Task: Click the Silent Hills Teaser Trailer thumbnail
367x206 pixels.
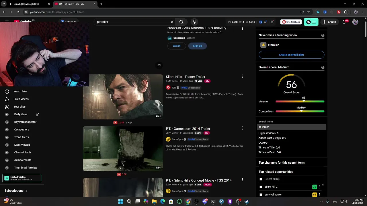Action: pyautogui.click(x=123, y=97)
